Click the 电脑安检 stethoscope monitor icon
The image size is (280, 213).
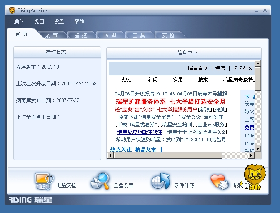pos(45,181)
